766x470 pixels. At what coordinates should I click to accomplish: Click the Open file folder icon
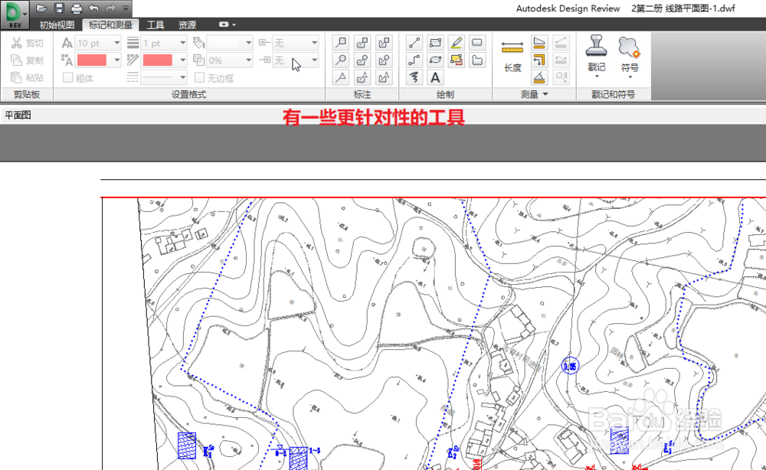[41, 8]
